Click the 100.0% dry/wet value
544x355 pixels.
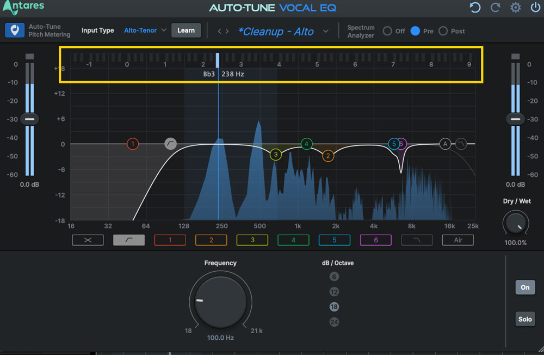click(x=515, y=242)
